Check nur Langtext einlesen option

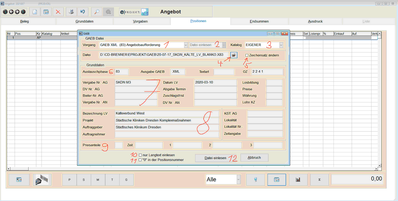[x=140, y=155]
